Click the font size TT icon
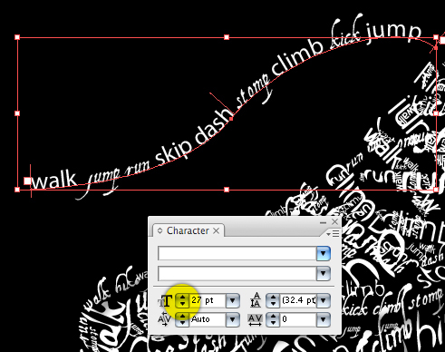The height and width of the screenshot is (352, 445). pyautogui.click(x=165, y=301)
